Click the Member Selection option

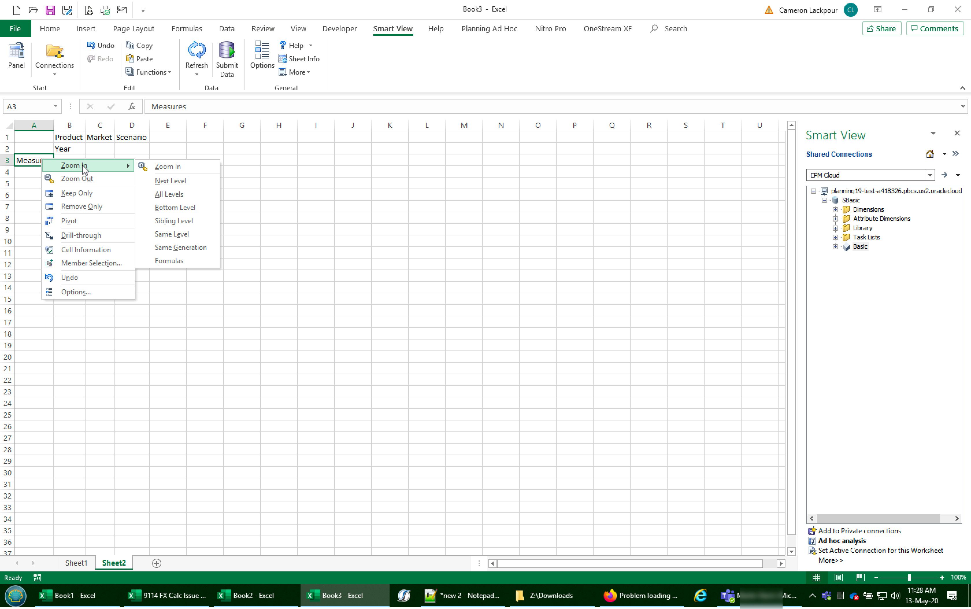[91, 262]
